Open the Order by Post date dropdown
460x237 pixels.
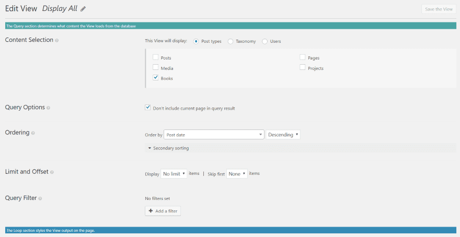[x=214, y=135]
